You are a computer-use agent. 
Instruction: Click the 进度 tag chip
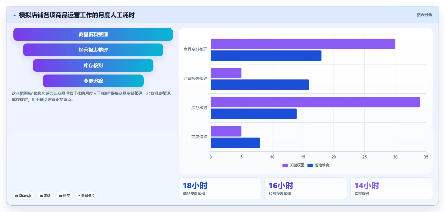tap(64, 196)
